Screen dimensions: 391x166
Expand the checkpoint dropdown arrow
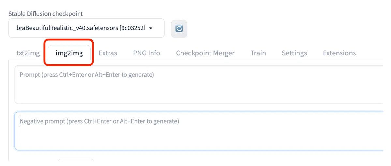(151, 28)
